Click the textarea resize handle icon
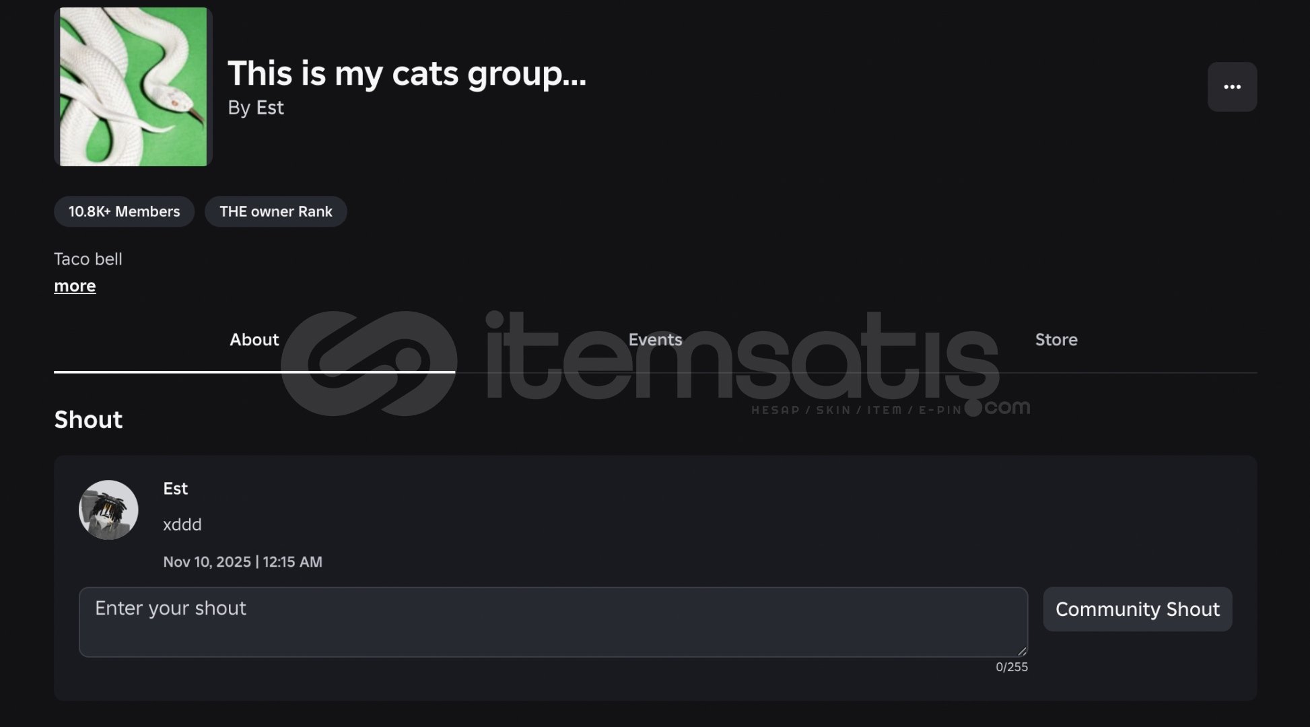 (1022, 651)
